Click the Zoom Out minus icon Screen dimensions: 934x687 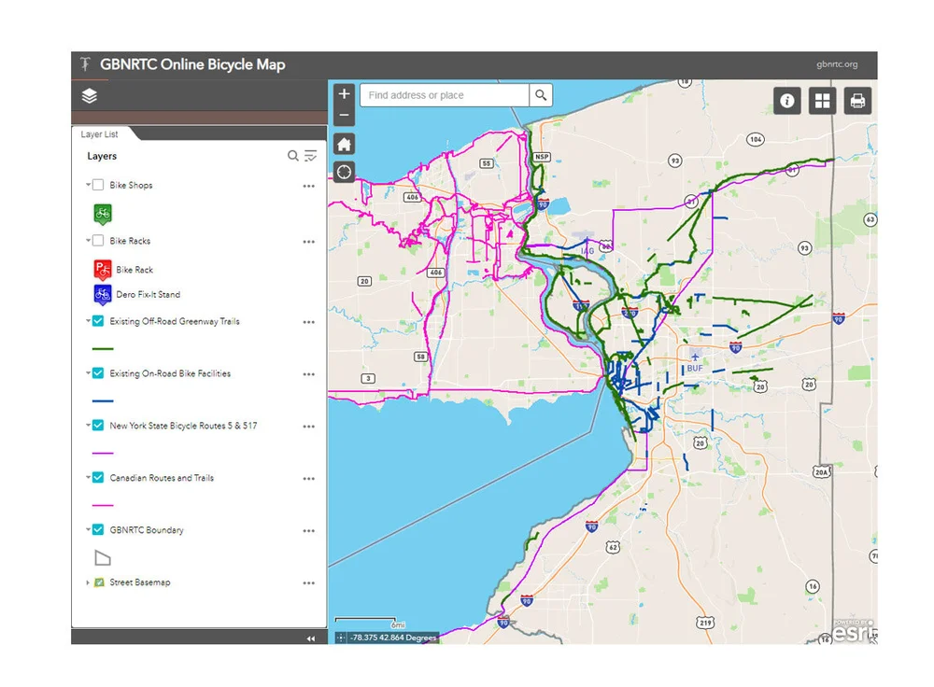[x=344, y=113]
